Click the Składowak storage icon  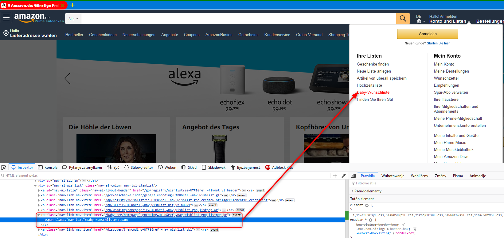click(204, 167)
